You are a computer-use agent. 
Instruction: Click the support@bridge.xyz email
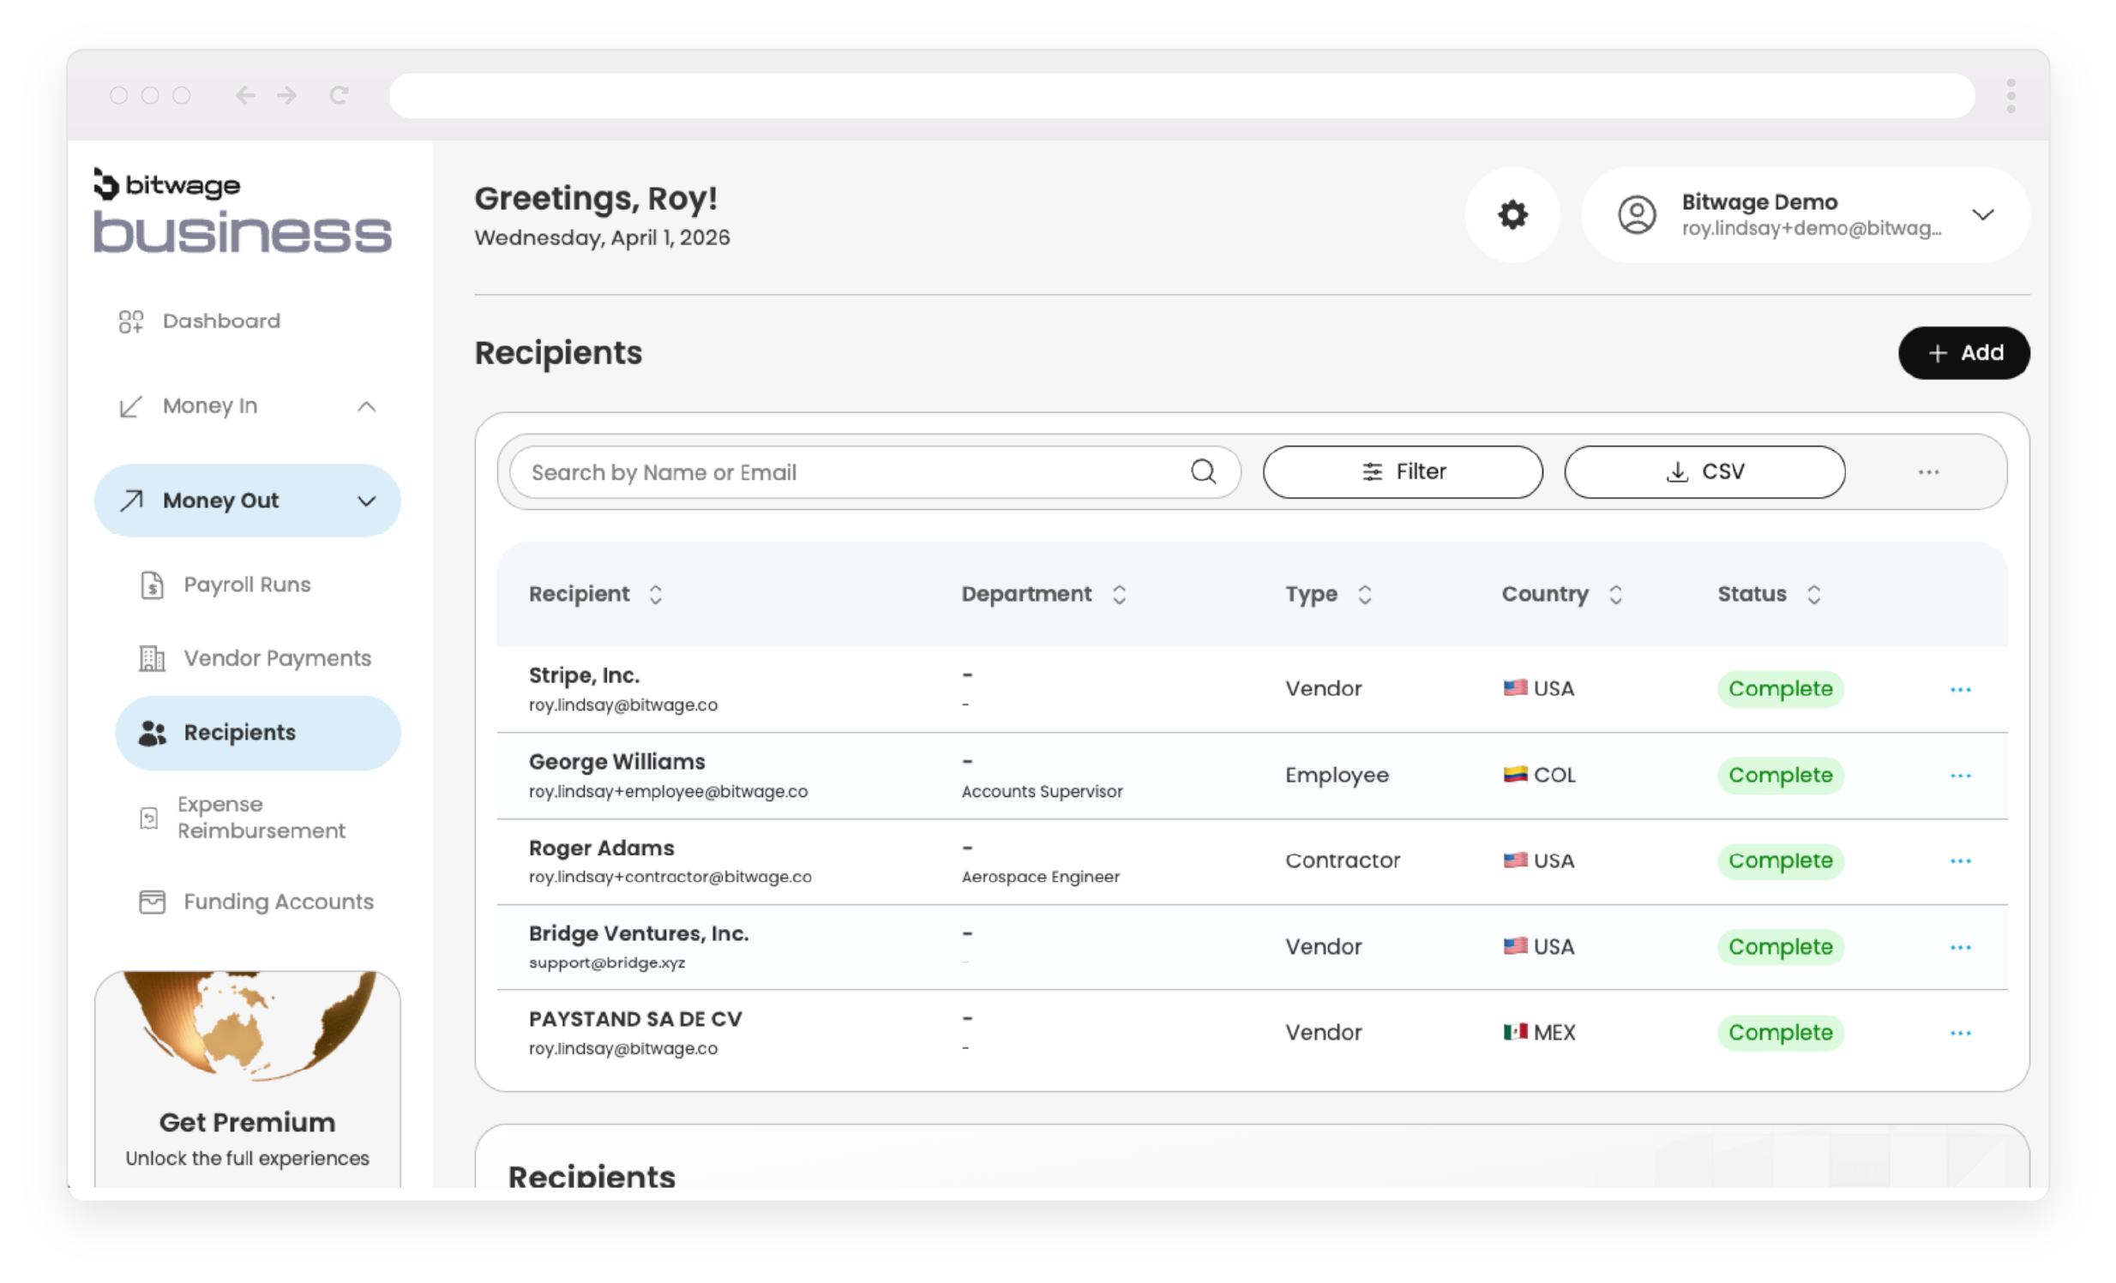click(607, 963)
